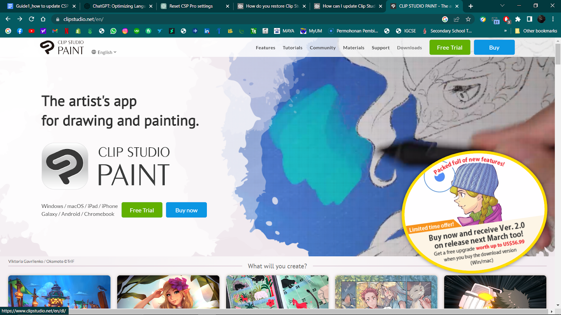Open the DeviantArt bookmark
The height and width of the screenshot is (315, 561).
pyautogui.click(x=172, y=31)
